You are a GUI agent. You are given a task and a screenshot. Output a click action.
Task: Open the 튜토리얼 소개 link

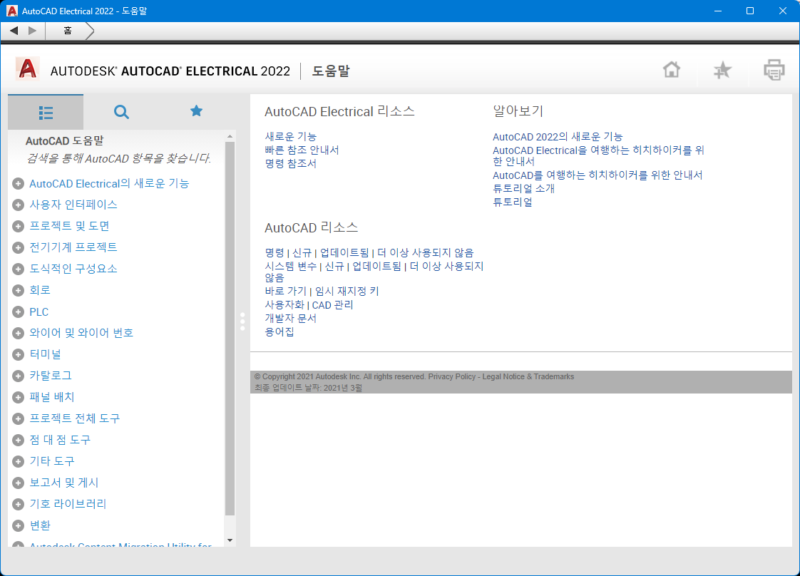point(523,188)
